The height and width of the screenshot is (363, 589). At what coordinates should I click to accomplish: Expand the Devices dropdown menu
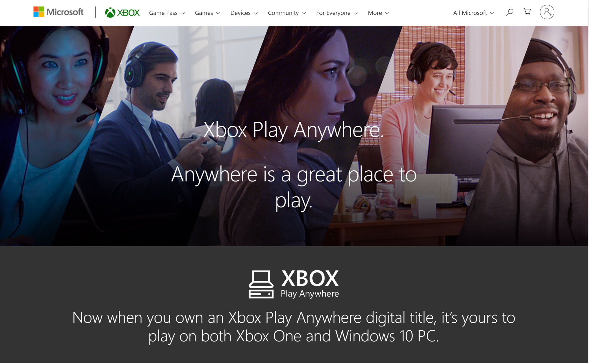pyautogui.click(x=244, y=13)
